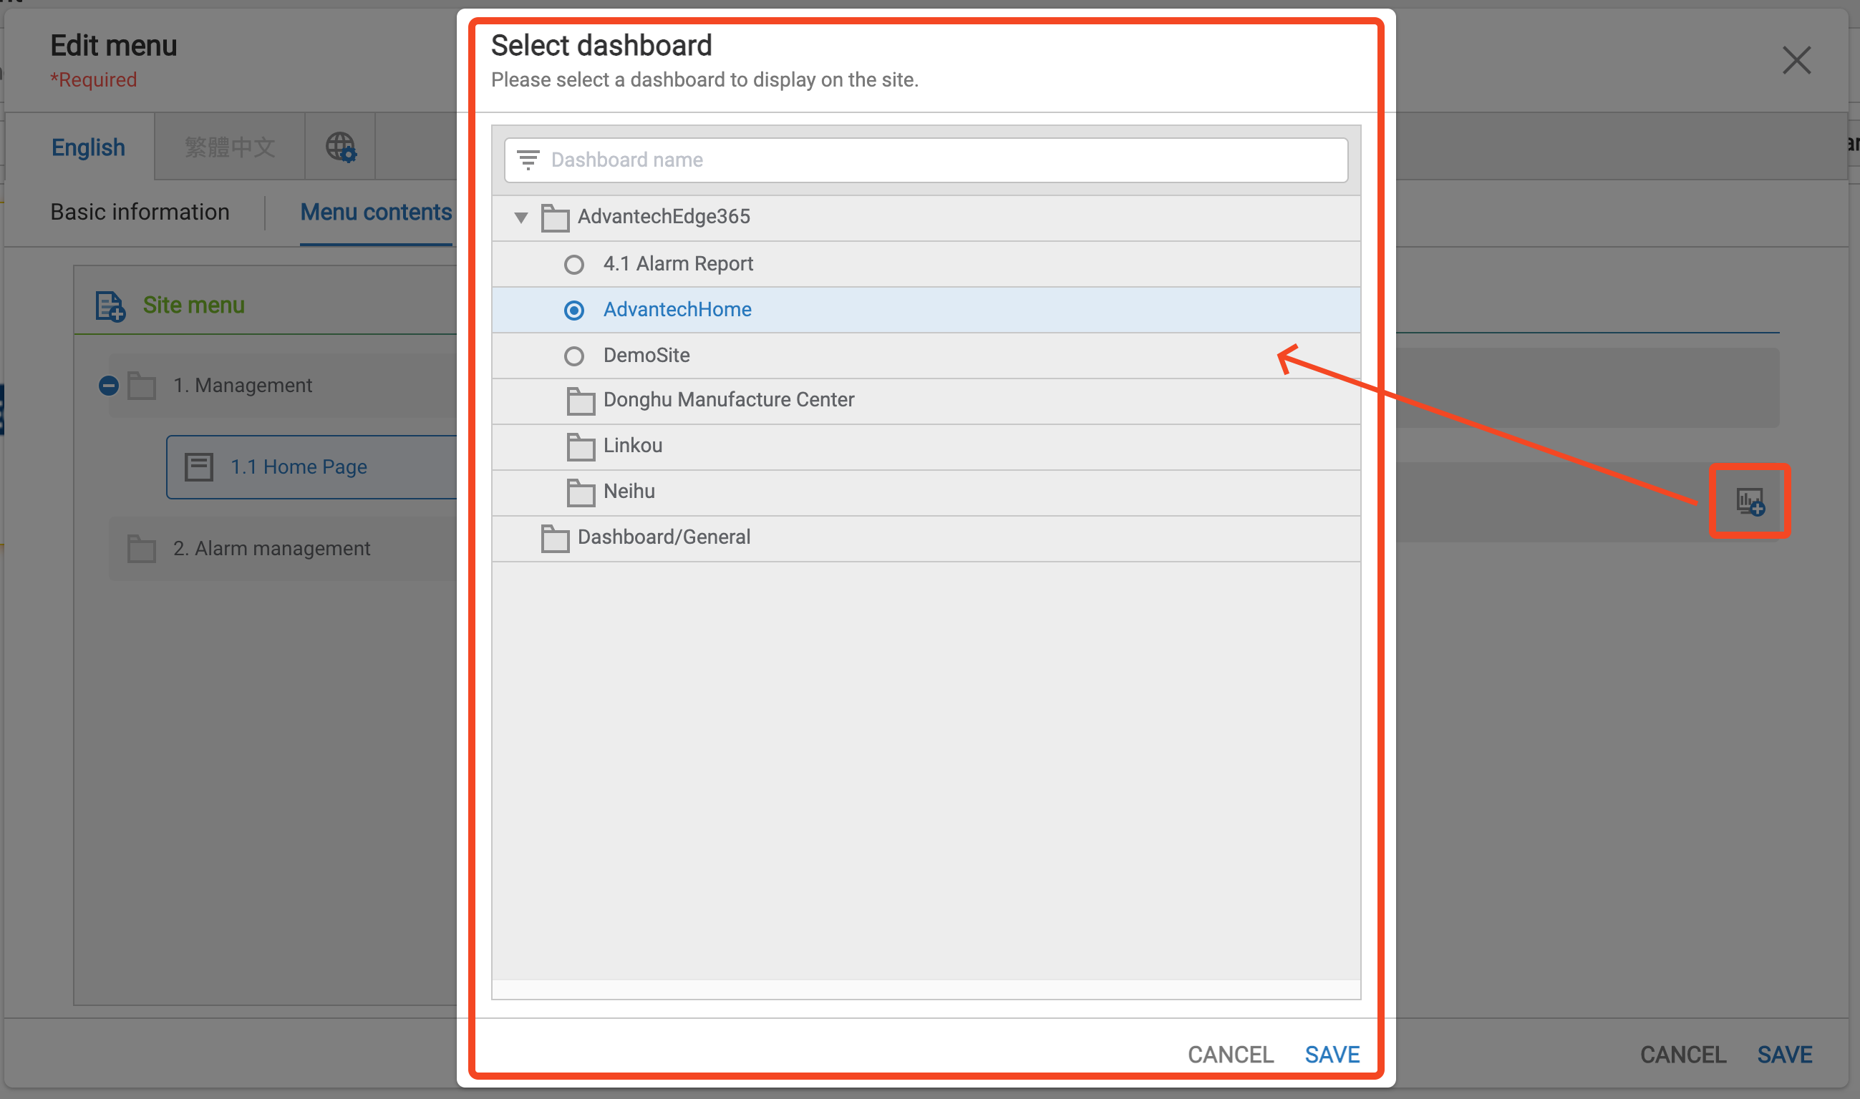Switch to the English language tab
Viewport: 1860px width, 1099px height.
pos(88,147)
